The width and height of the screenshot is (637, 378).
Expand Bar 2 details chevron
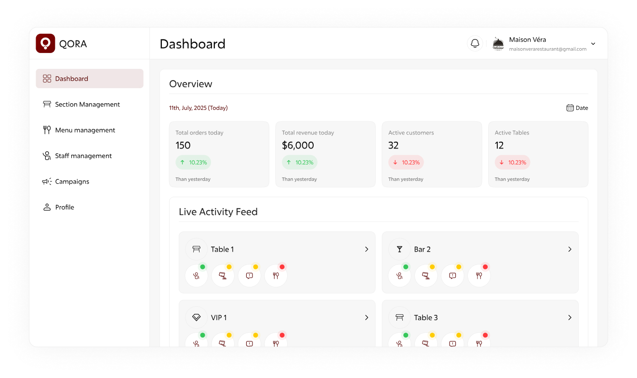point(570,249)
